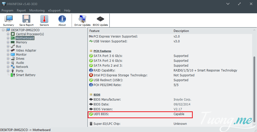Open the Program menu
This screenshot has width=257, height=132.
(x=7, y=10)
